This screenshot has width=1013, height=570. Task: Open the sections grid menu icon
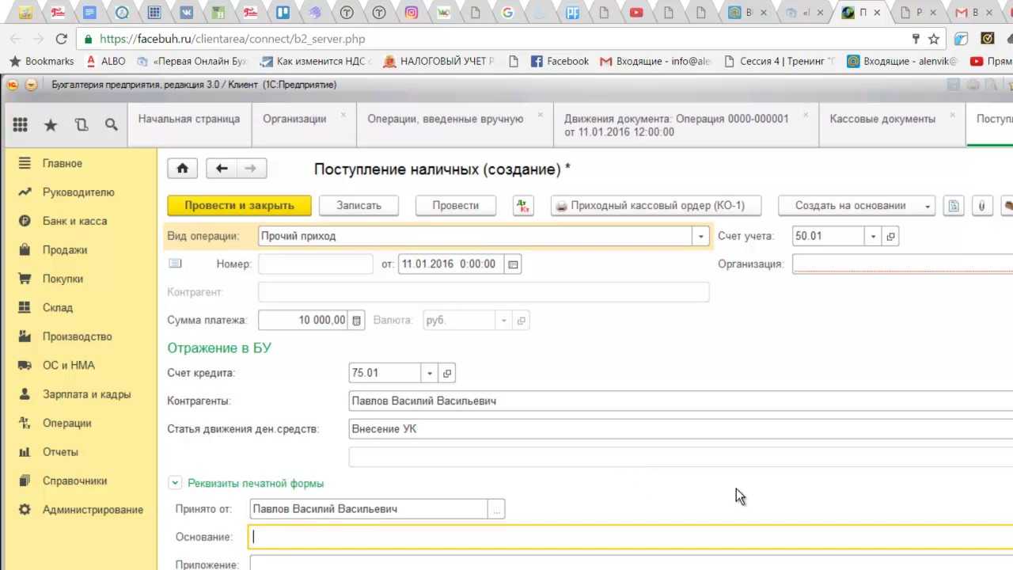pyautogui.click(x=21, y=125)
